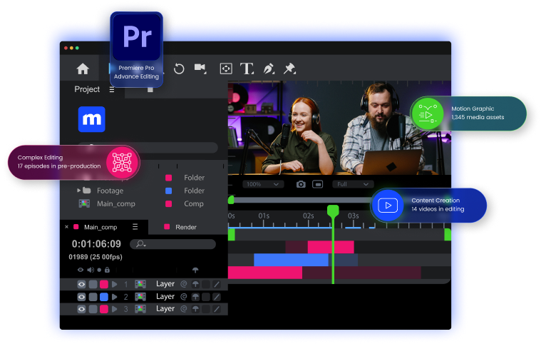Screen dimensions: 541x344
Task: Select the Type tool
Action: point(247,69)
